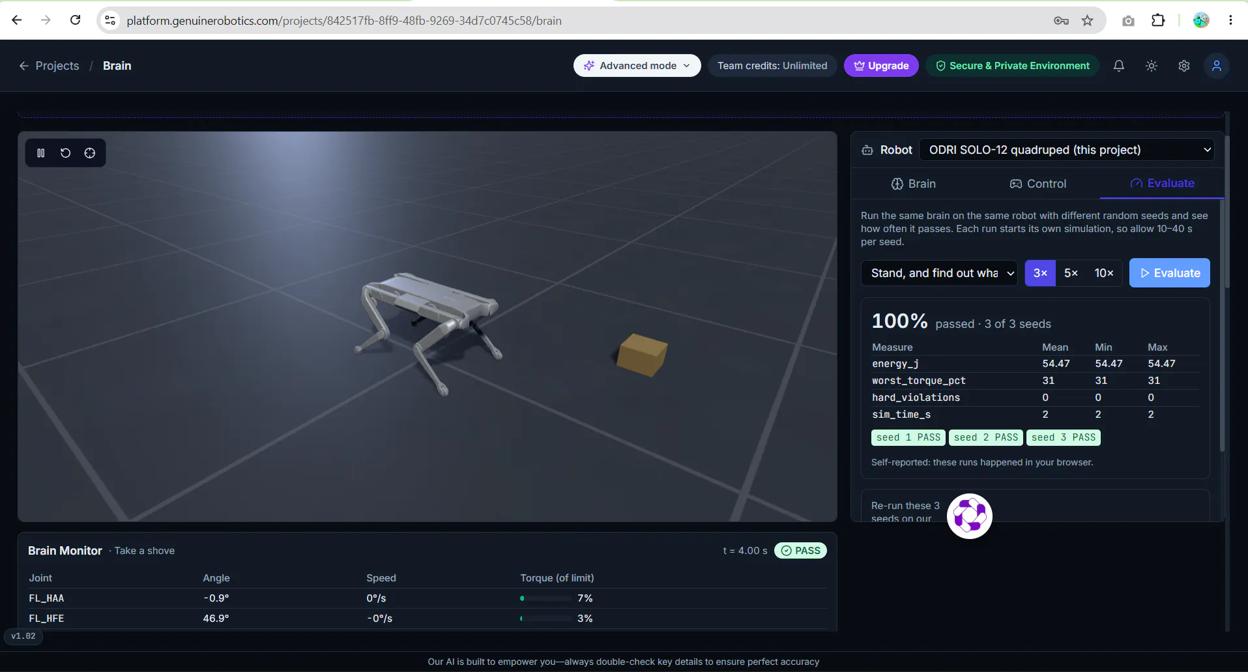Select 5× seed count
Viewport: 1248px width, 672px height.
coord(1071,273)
